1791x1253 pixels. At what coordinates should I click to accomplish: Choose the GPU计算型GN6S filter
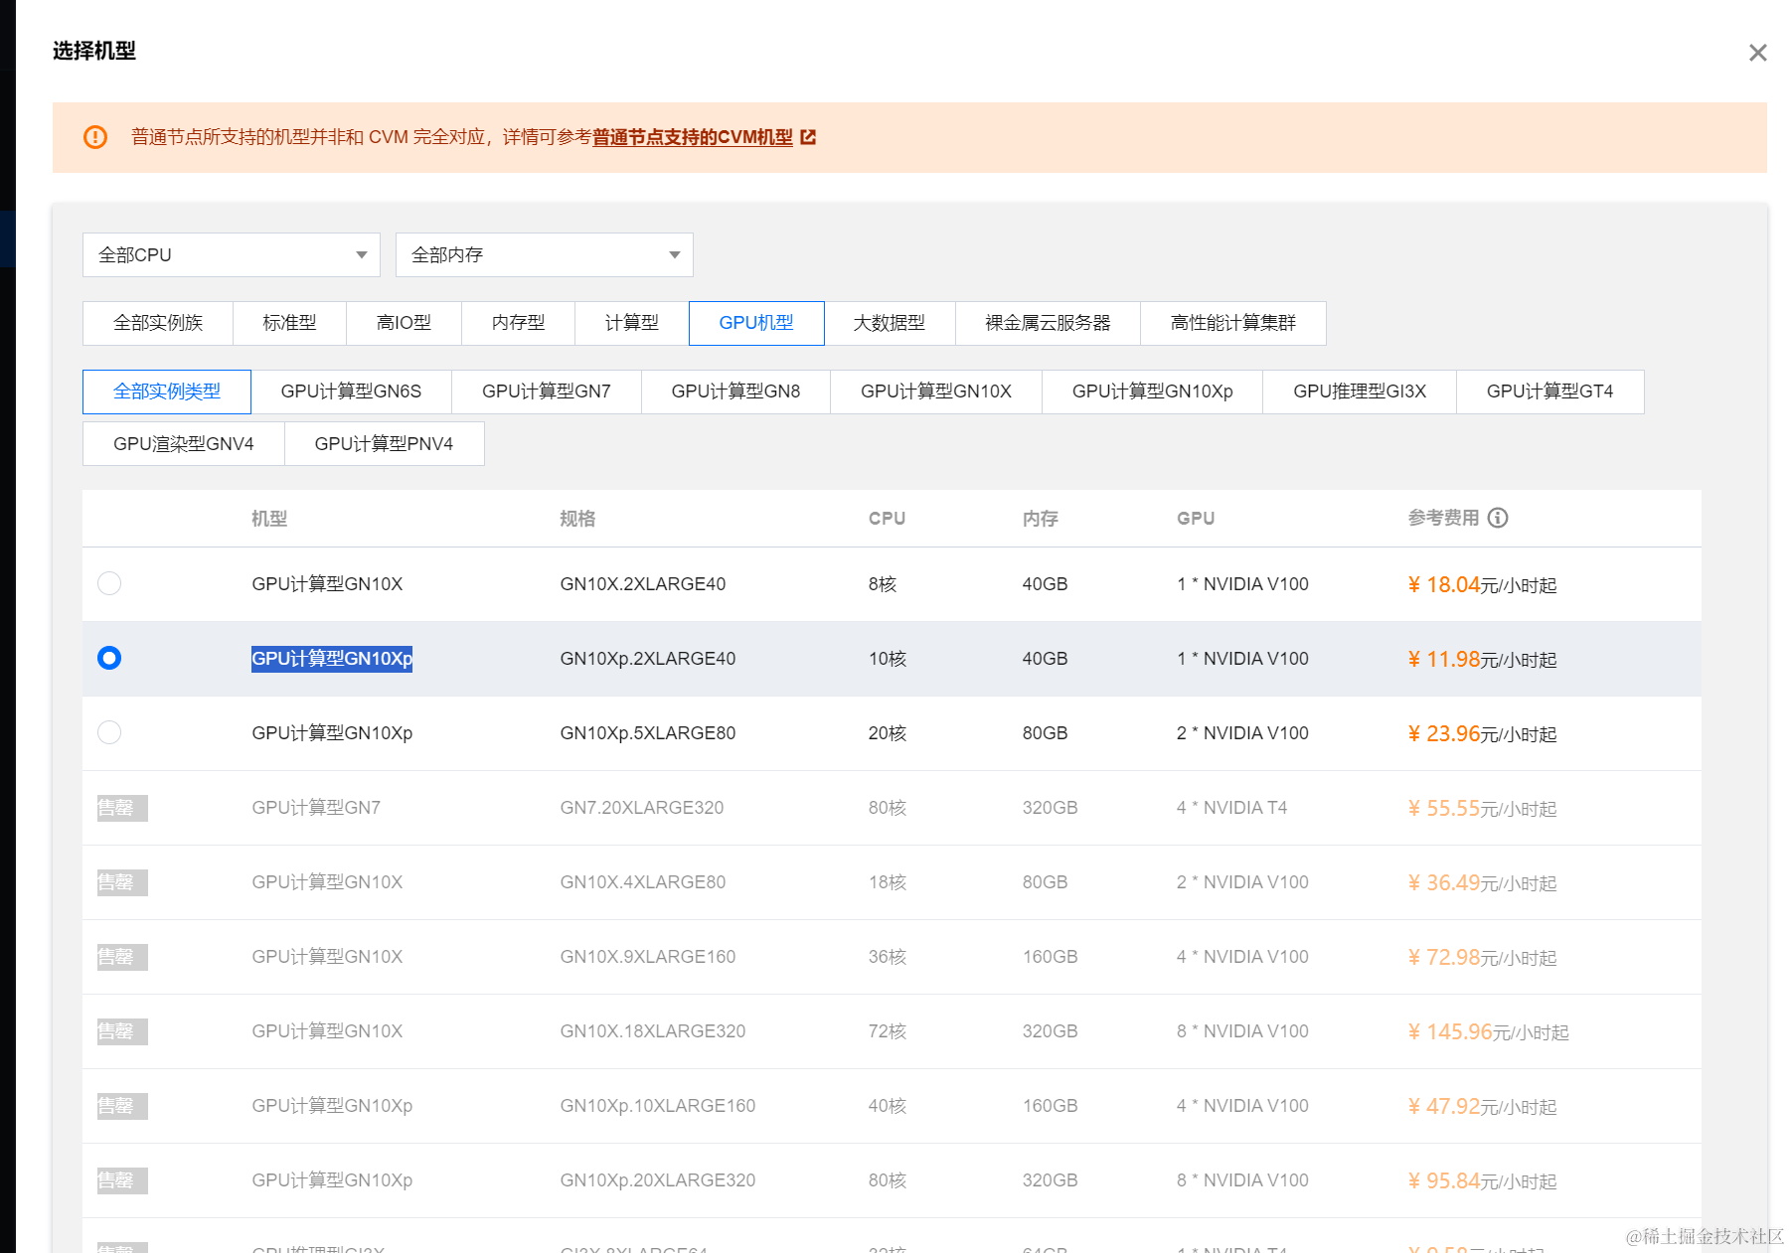click(x=351, y=392)
